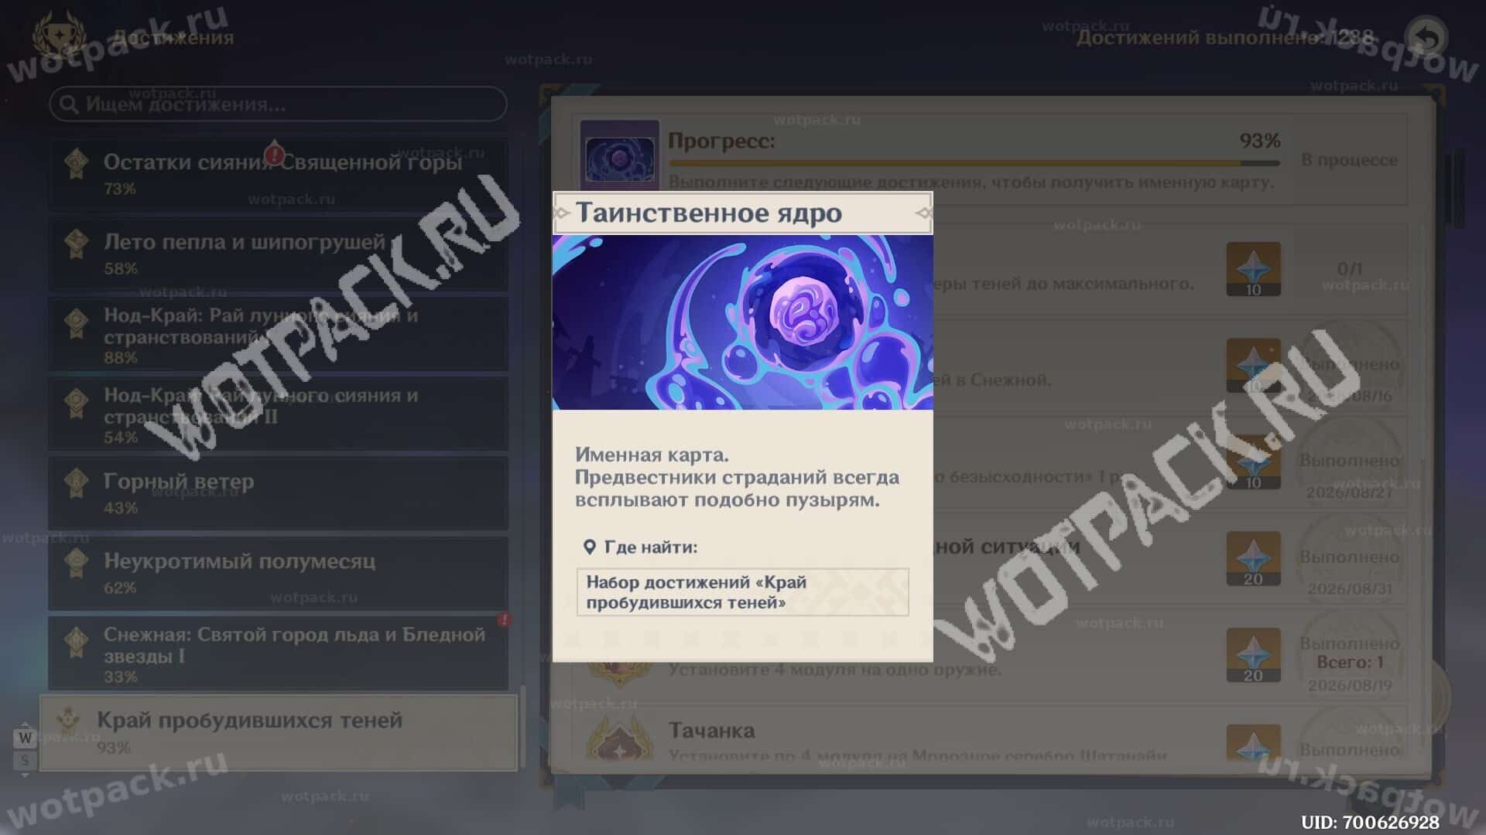This screenshot has width=1486, height=835.
Task: Click the back arrow return icon
Action: point(1426,38)
